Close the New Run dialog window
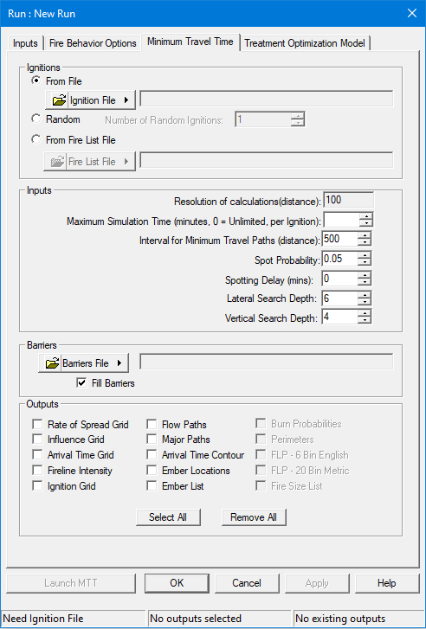This screenshot has width=426, height=629. [x=412, y=13]
